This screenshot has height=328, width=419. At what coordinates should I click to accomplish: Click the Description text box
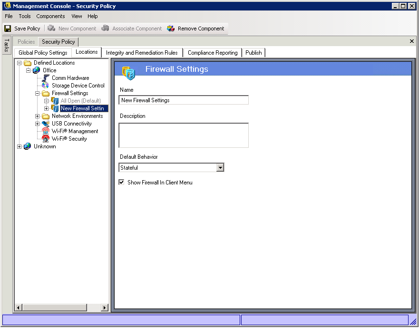[184, 135]
